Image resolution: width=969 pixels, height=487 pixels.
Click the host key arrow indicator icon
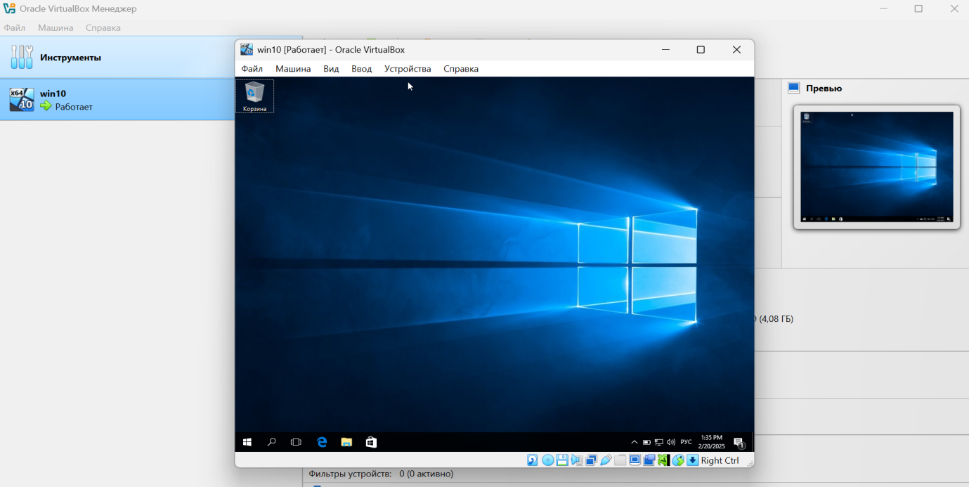click(x=693, y=460)
